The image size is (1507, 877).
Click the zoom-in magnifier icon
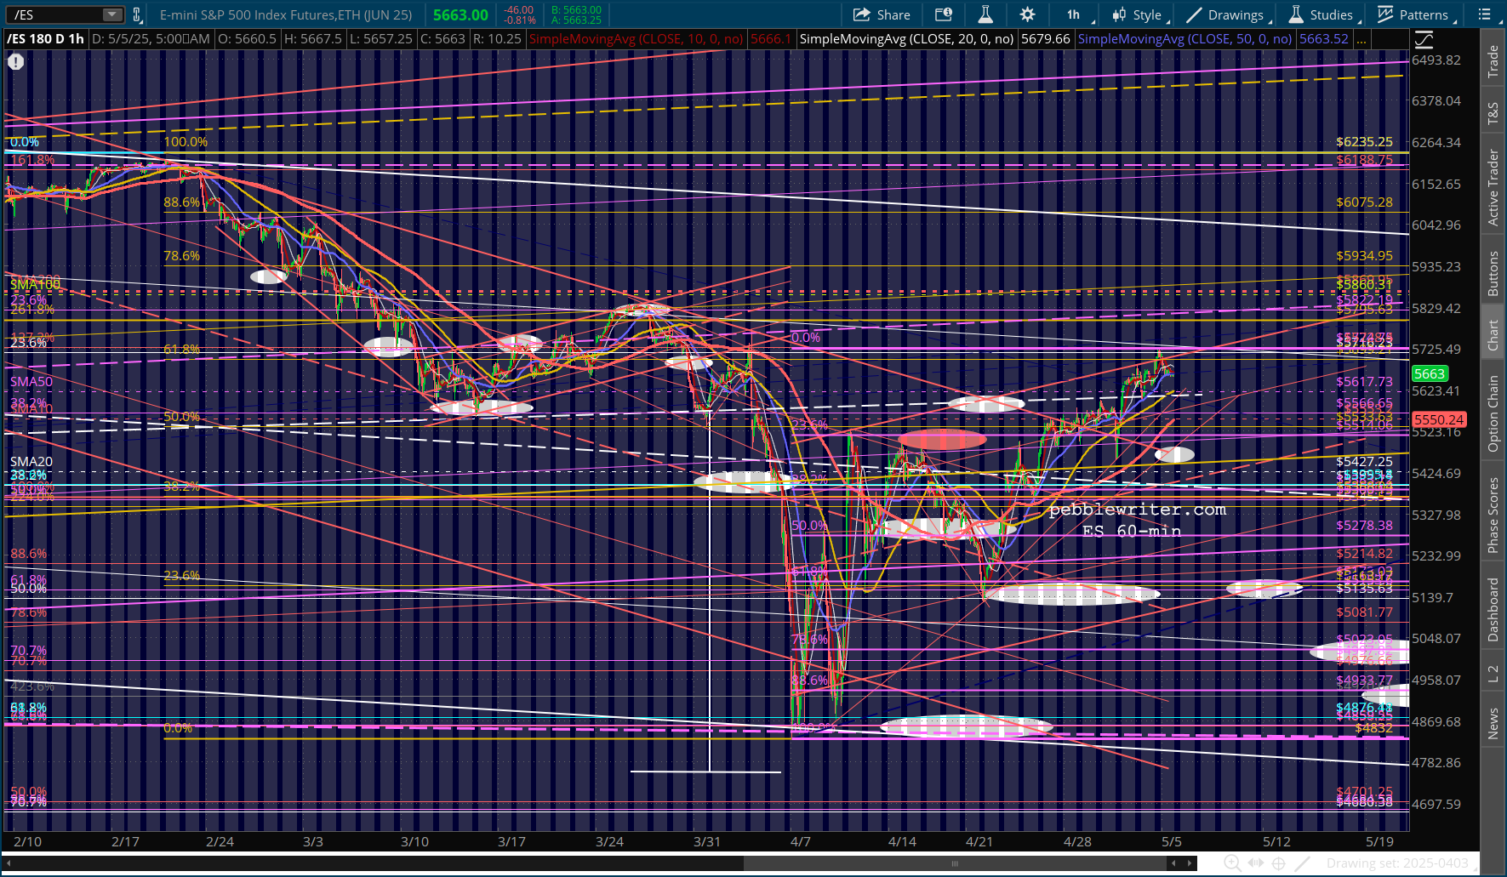[x=1231, y=863]
